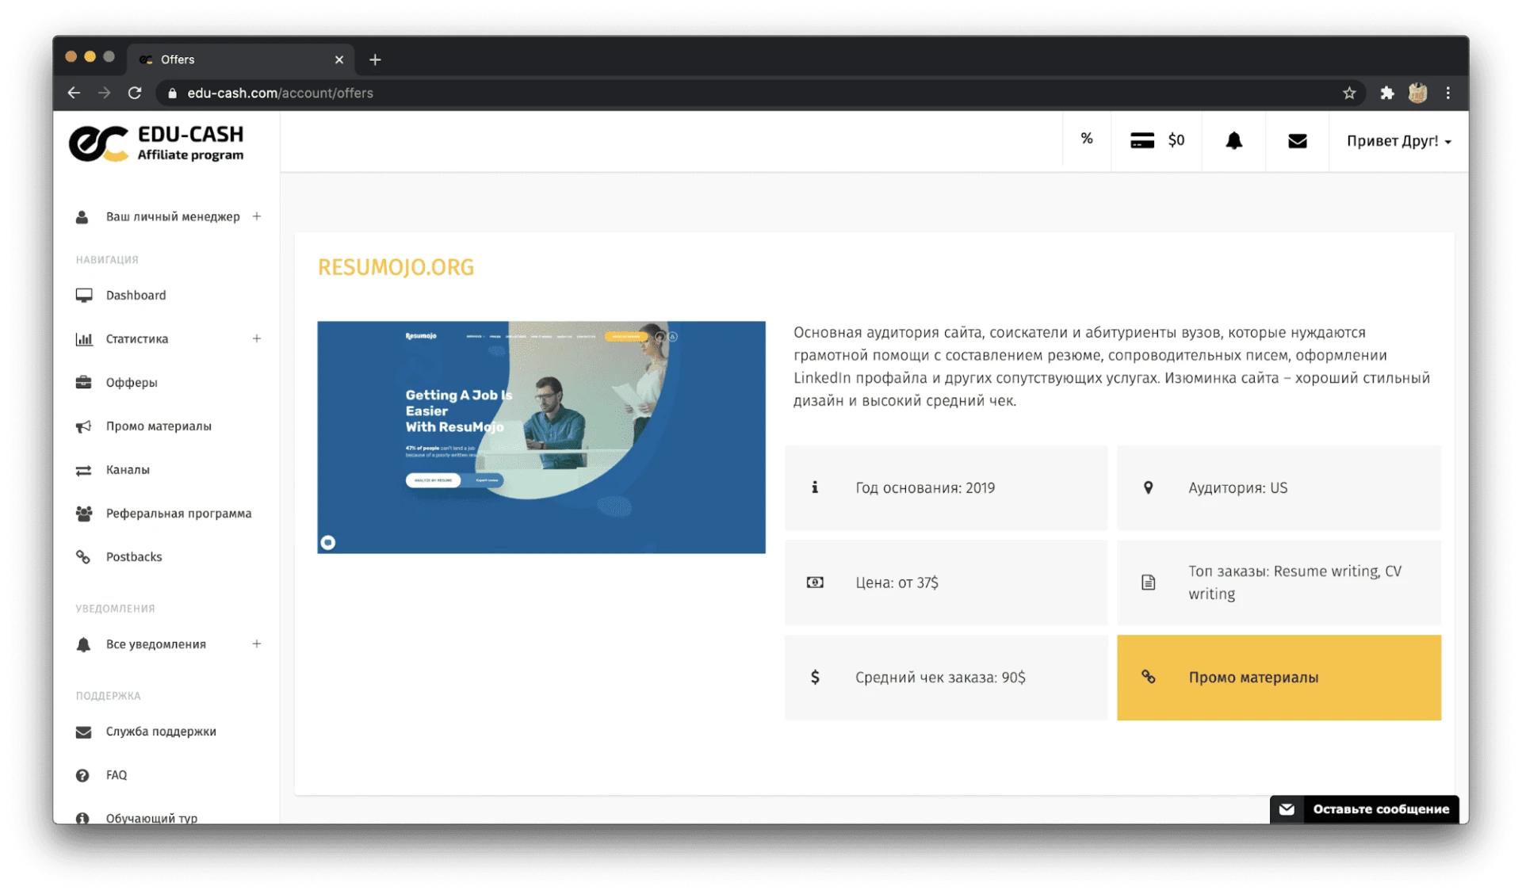
Task: Open a new browser tab
Action: tap(375, 59)
